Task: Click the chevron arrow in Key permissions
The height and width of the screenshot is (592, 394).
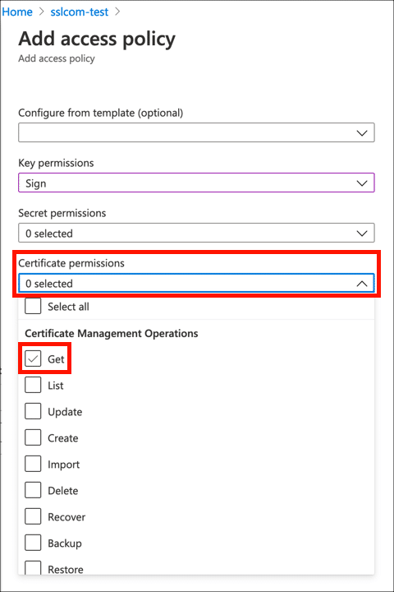Action: pos(362,183)
